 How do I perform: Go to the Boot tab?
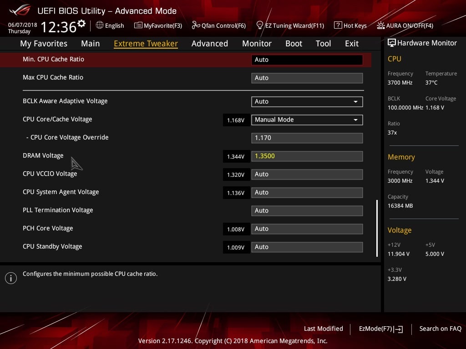pos(294,44)
